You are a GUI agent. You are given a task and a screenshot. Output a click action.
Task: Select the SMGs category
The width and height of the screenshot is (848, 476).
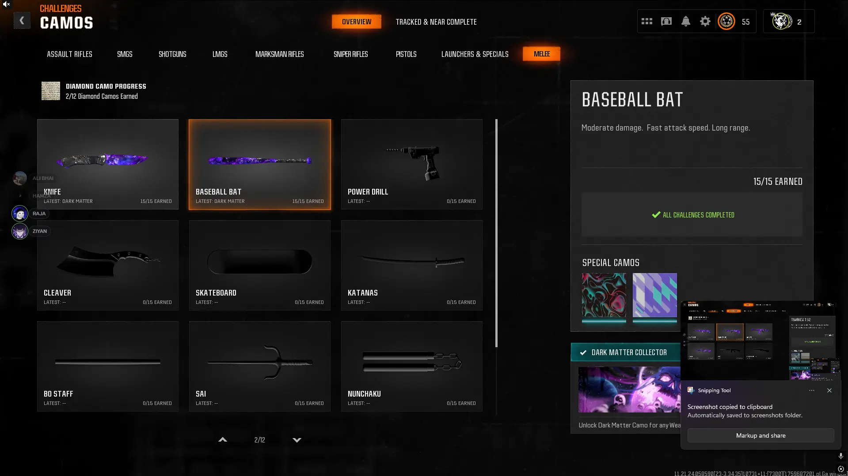[x=125, y=54]
